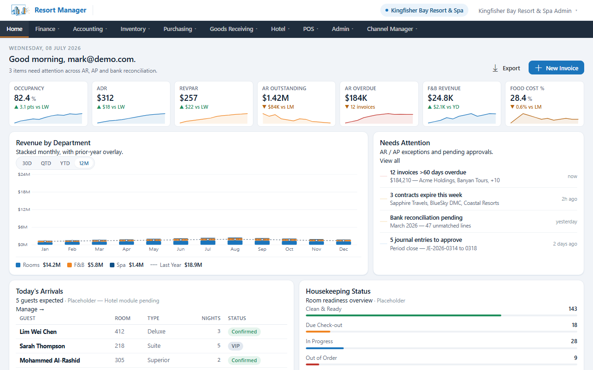The height and width of the screenshot is (370, 593).
Task: Click Confirmed badge for Mohammed Al-Rashid
Action: pos(244,360)
